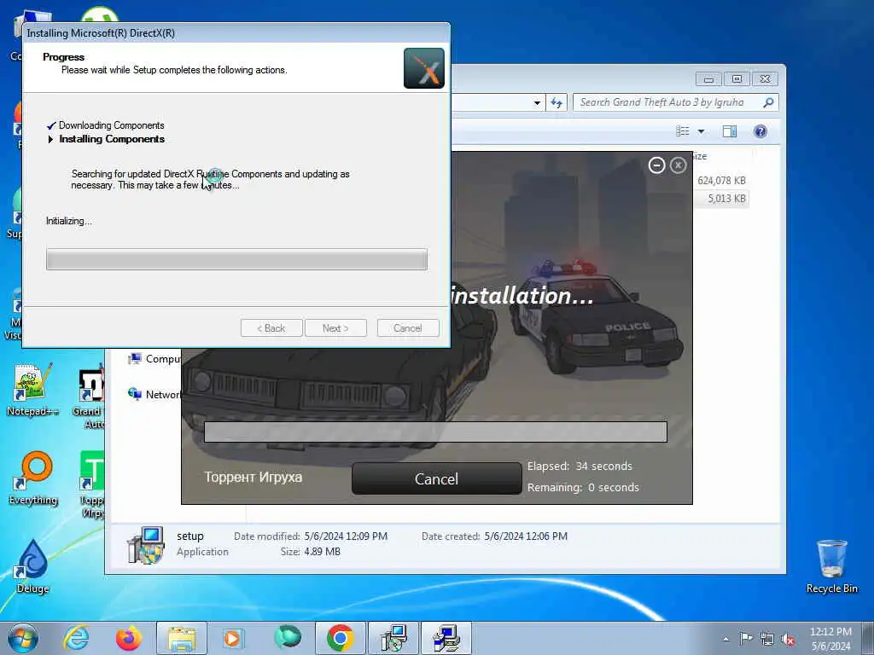Open Notepad++ desktop shortcut
The height and width of the screenshot is (655, 874).
coord(32,389)
